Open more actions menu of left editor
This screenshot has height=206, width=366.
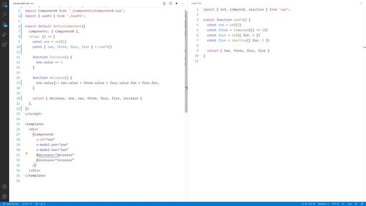(x=182, y=3)
